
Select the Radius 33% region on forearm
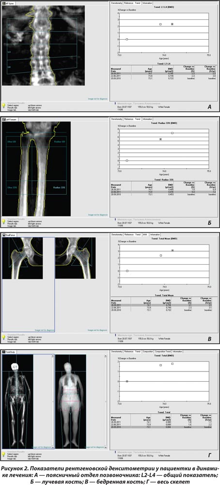pos(59,187)
